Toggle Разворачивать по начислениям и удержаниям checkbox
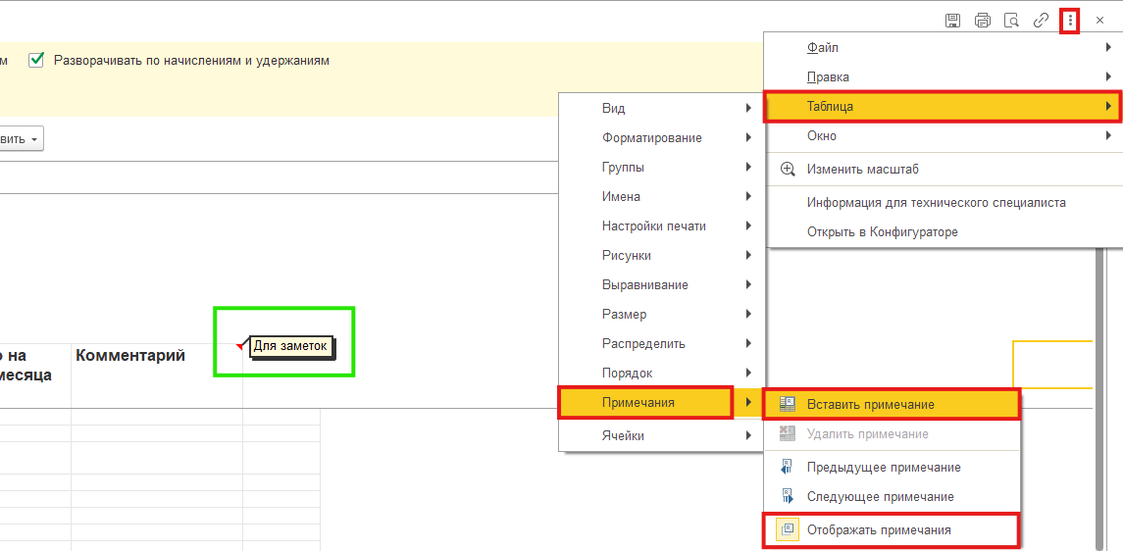The height and width of the screenshot is (551, 1123). (36, 60)
